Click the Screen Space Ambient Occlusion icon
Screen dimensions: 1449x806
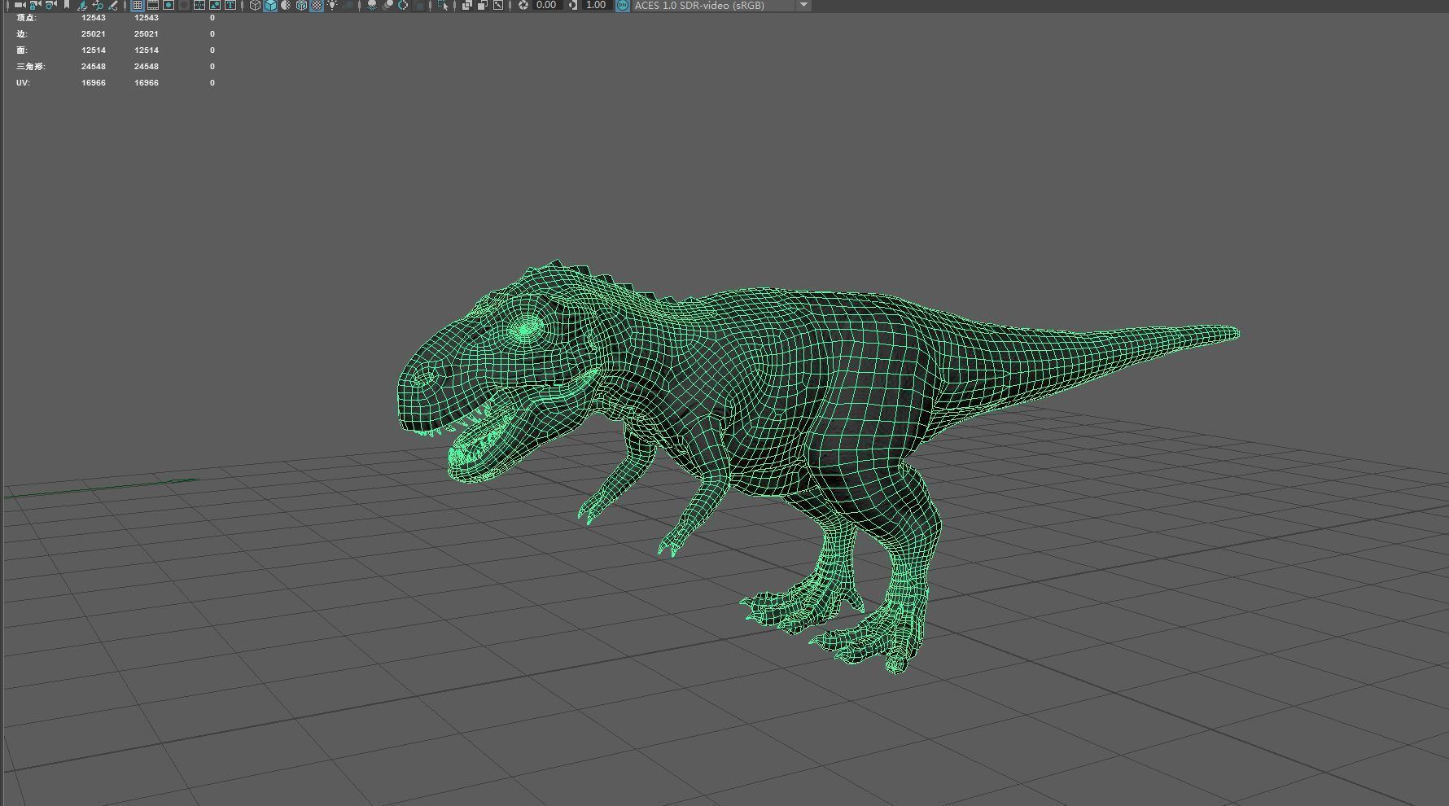pos(371,5)
